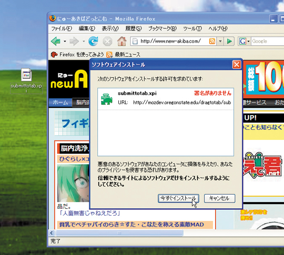Click the 総額 100 banner advertisement

[x=263, y=79]
